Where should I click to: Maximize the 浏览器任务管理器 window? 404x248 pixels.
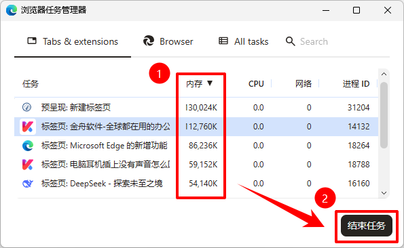tap(356, 10)
